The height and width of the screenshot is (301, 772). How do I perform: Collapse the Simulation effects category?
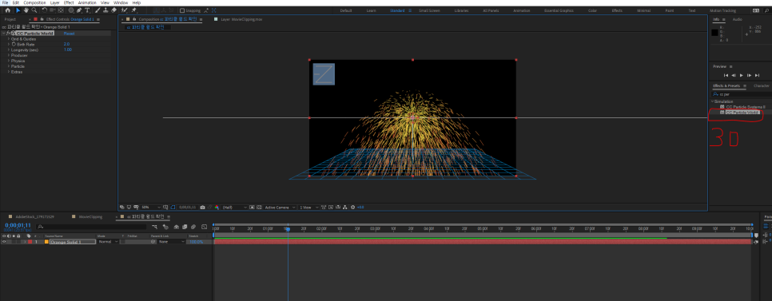pos(712,101)
